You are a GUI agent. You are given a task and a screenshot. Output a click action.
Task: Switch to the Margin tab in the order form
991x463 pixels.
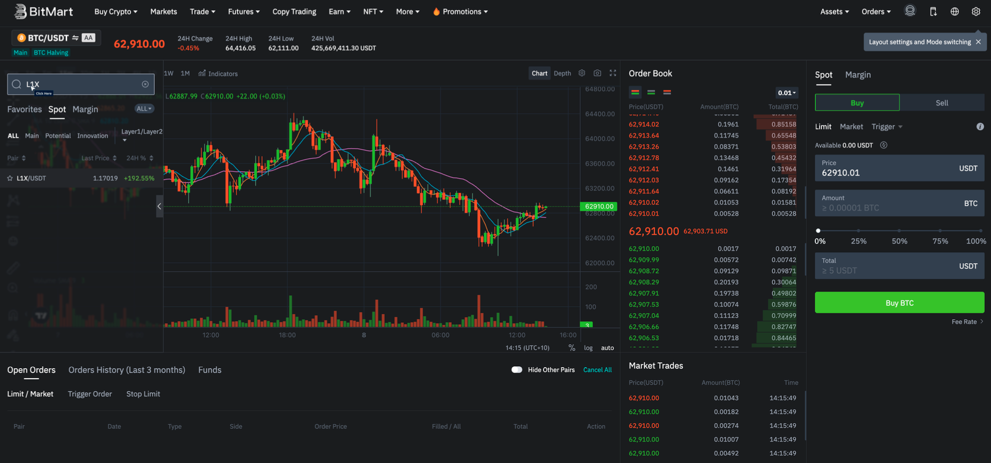pyautogui.click(x=857, y=74)
